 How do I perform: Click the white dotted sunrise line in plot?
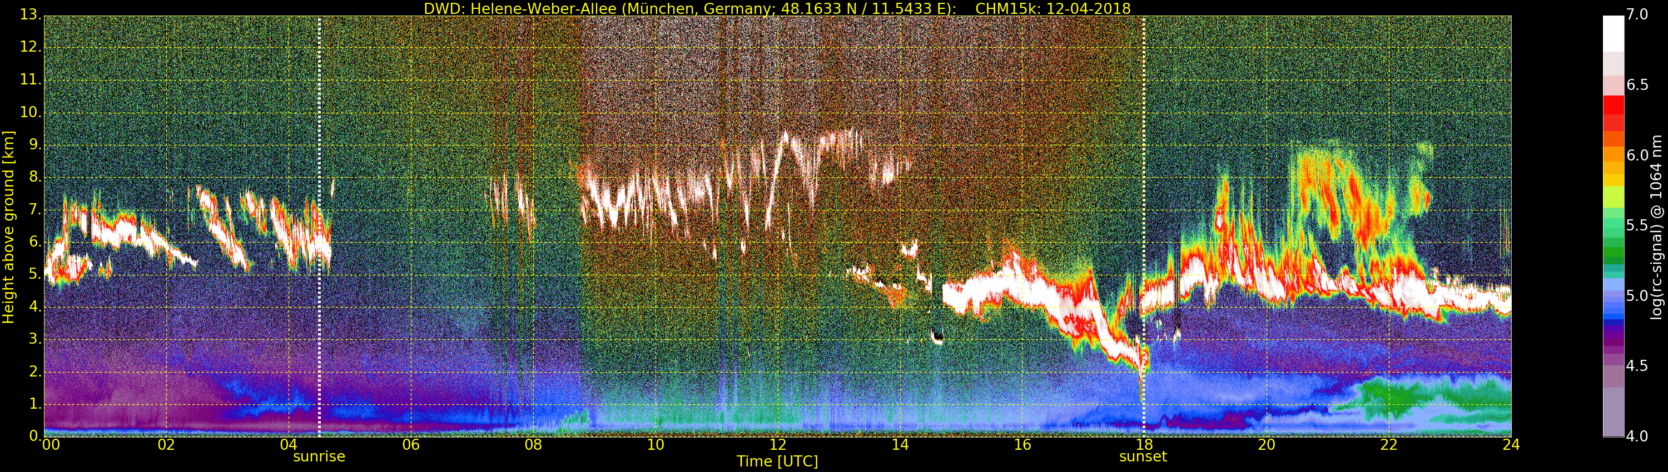pos(319,227)
